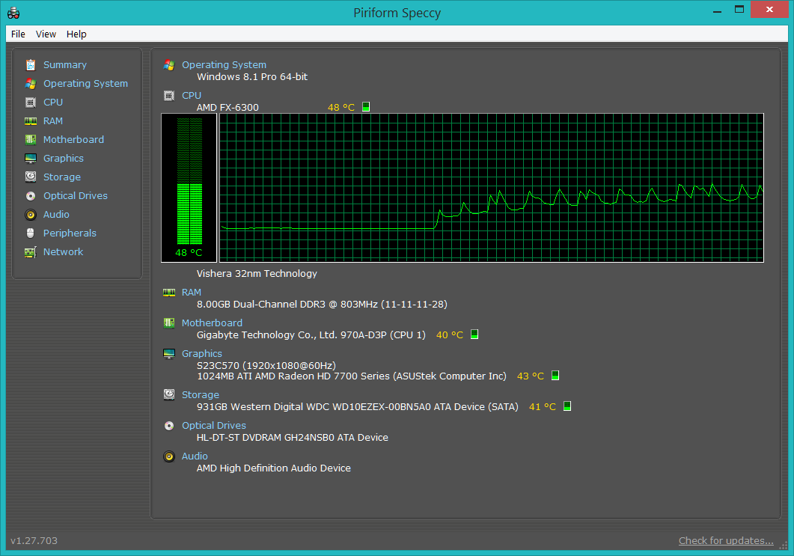Click the AMD FX-6300 processor name
794x556 pixels.
tap(227, 107)
